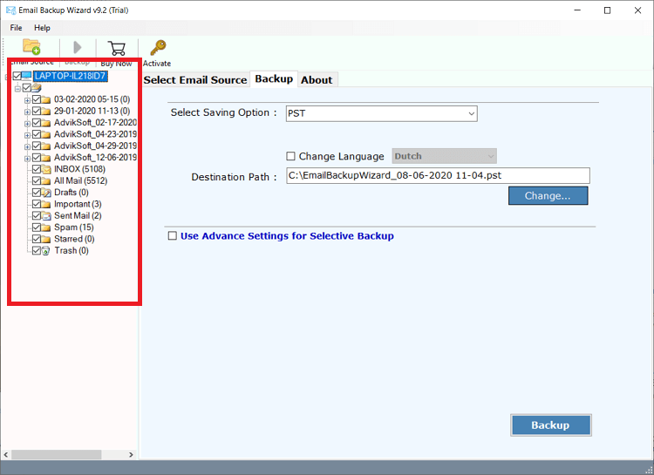Uncheck the Spam (15) checkbox
Viewport: 654px width, 475px height.
[x=37, y=227]
